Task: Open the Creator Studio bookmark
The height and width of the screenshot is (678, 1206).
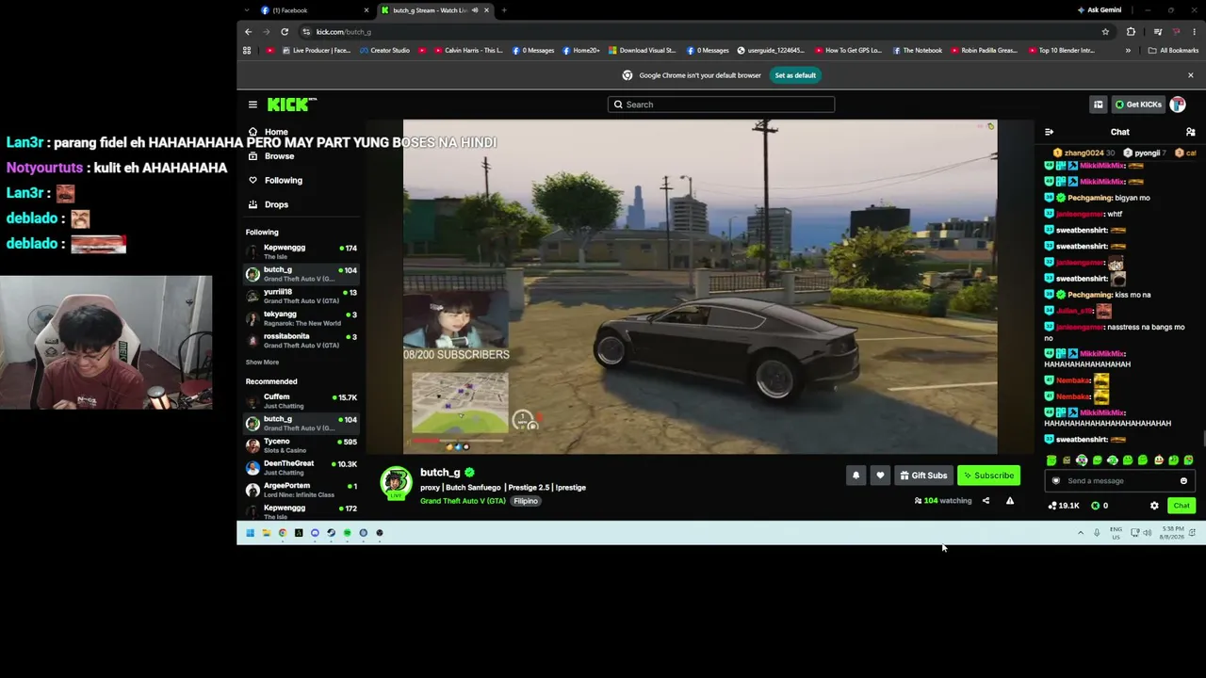Action: (384, 51)
